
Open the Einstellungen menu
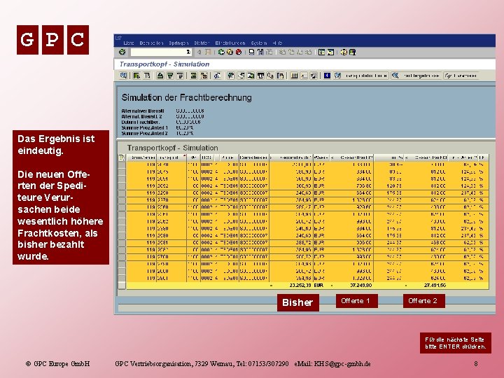coord(230,43)
